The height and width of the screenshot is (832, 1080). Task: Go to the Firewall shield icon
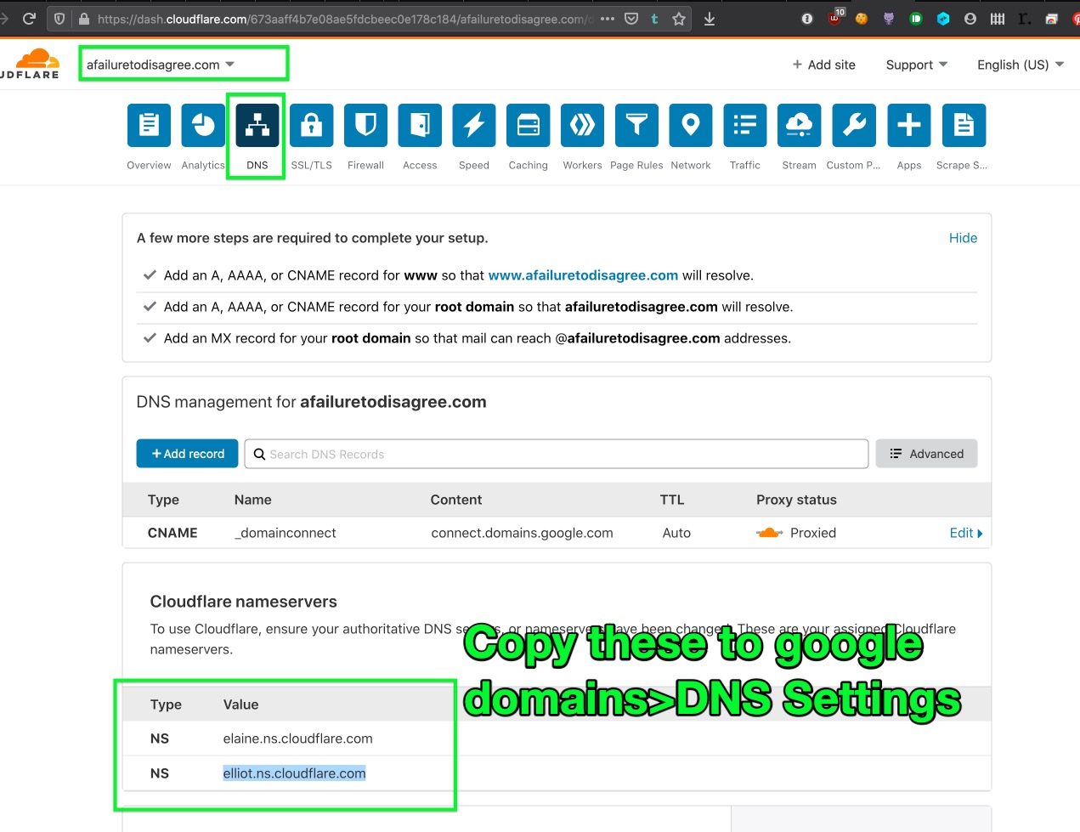[366, 126]
